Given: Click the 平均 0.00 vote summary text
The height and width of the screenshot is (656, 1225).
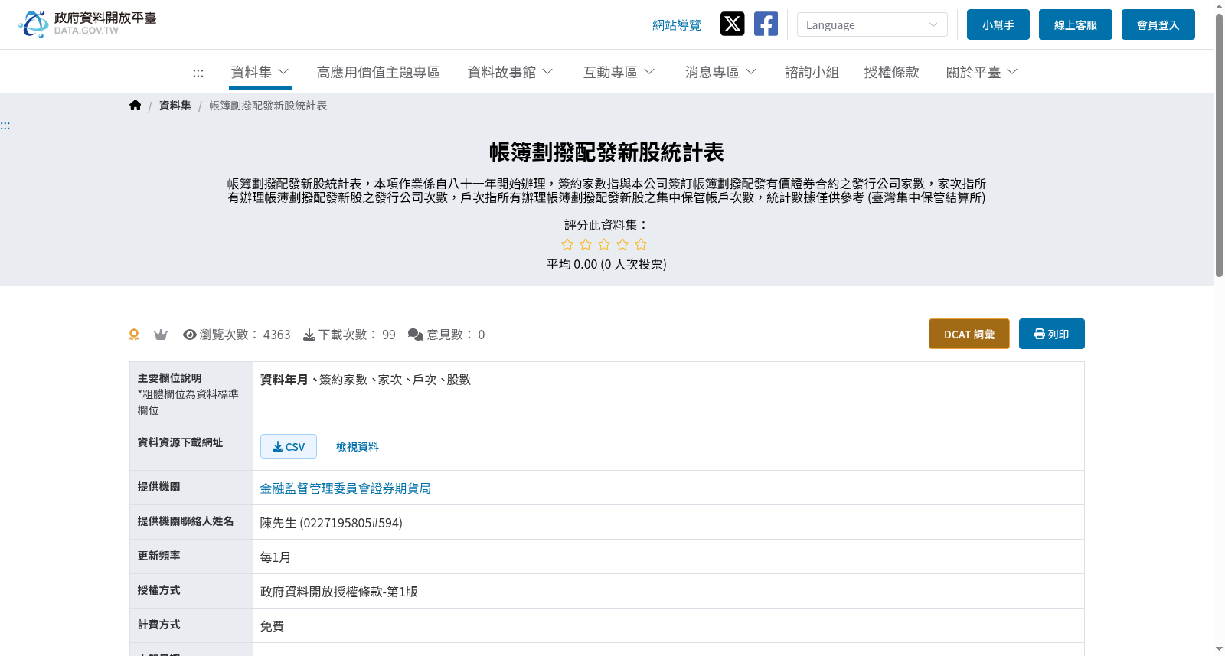Looking at the screenshot, I should tap(606, 264).
